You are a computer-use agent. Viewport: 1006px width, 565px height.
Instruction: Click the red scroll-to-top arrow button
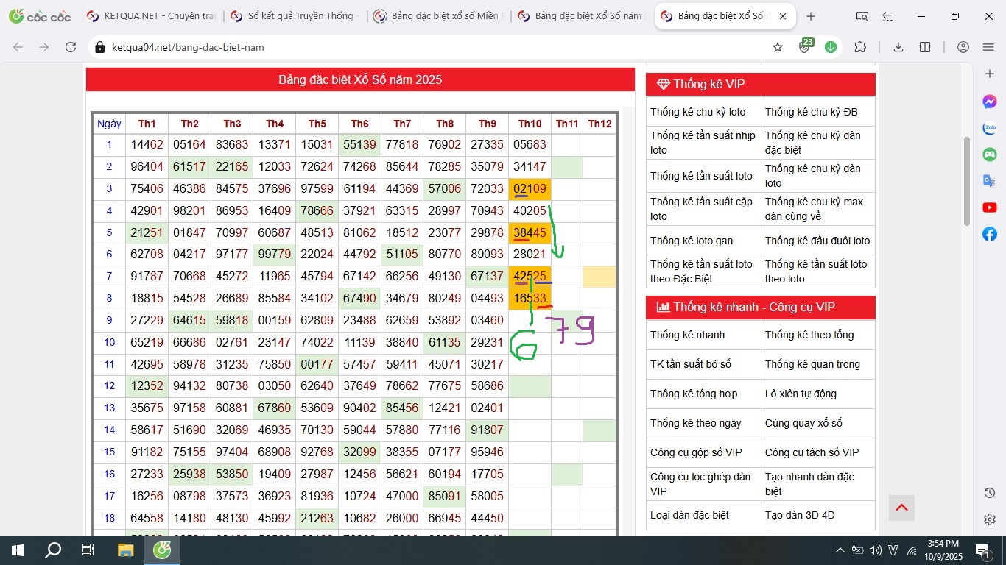click(901, 508)
